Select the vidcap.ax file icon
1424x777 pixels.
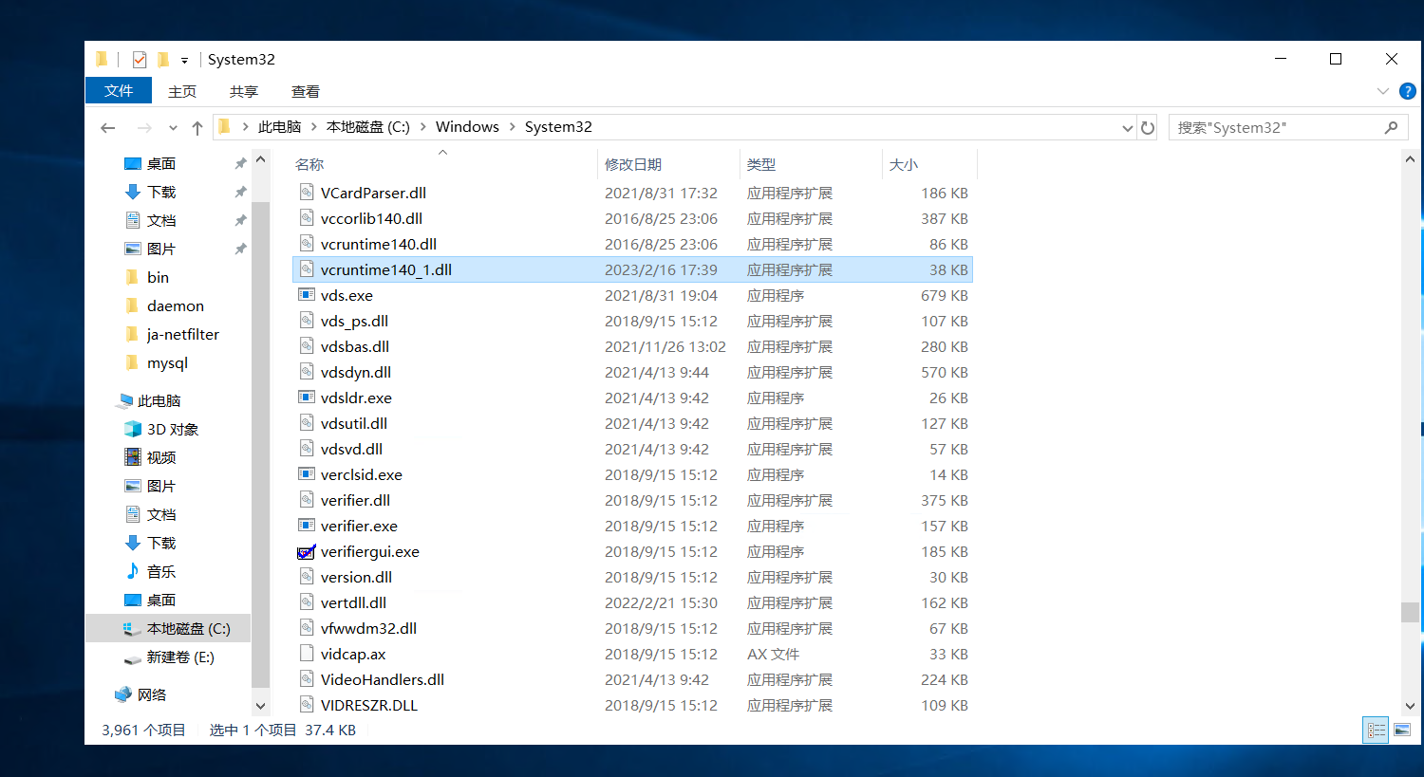307,654
